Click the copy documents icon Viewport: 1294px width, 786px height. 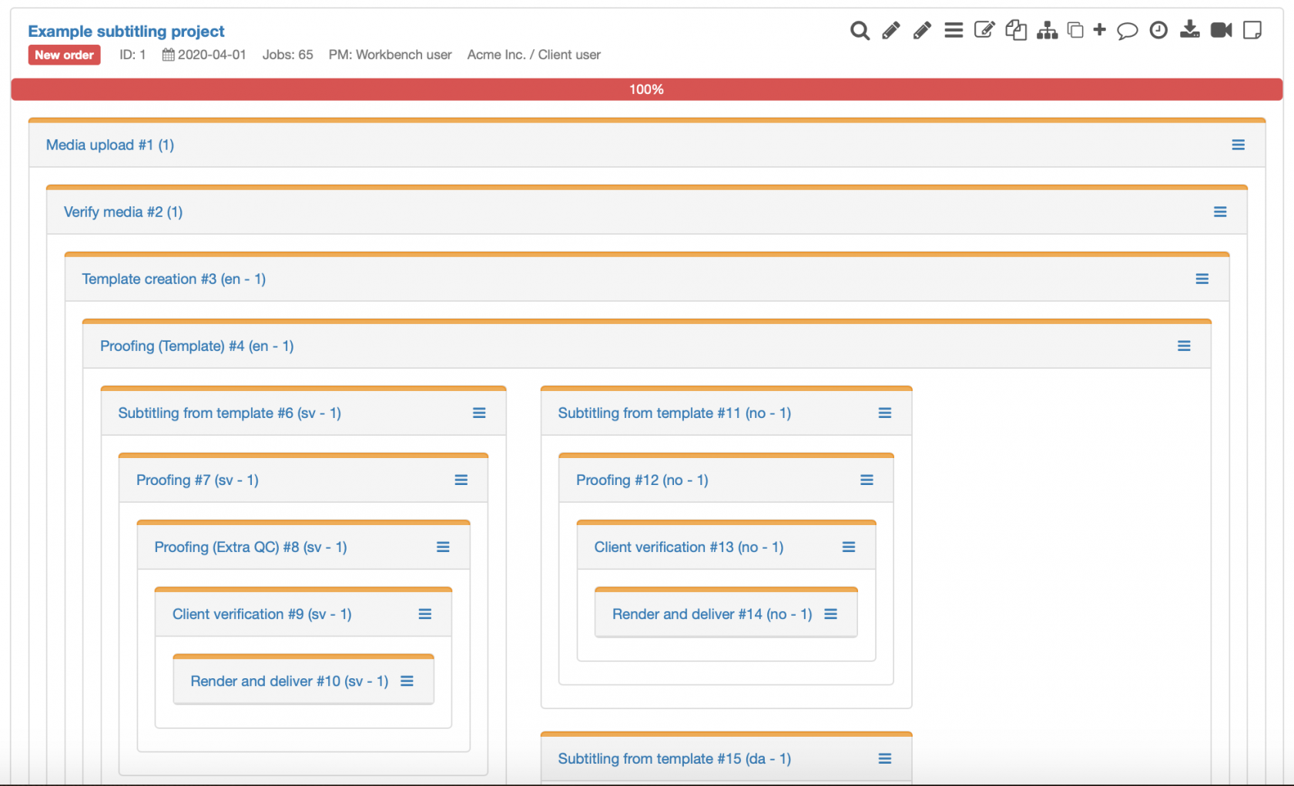coord(1016,31)
